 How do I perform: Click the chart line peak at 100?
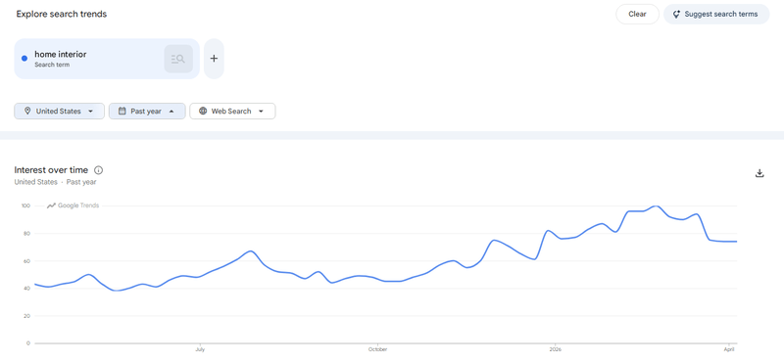coord(656,206)
